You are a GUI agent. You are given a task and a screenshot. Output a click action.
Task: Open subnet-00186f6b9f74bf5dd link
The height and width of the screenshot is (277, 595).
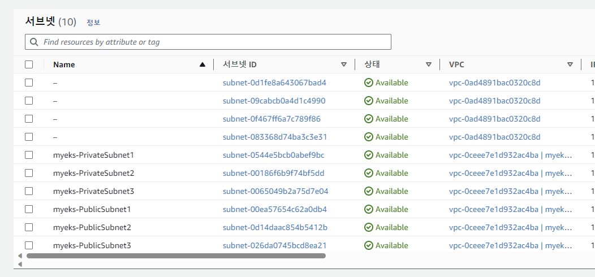pos(274,173)
